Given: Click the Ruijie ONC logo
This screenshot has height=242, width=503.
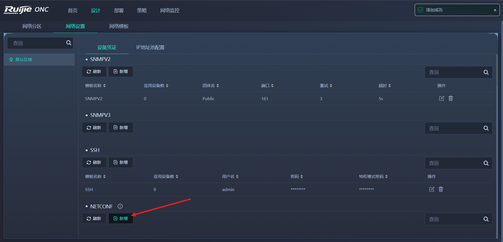Looking at the screenshot, I should click(x=26, y=10).
